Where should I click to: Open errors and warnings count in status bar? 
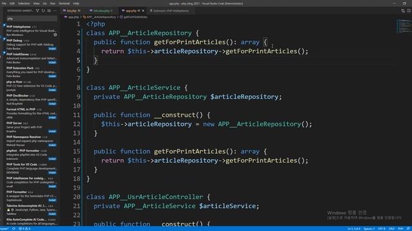click(24, 228)
